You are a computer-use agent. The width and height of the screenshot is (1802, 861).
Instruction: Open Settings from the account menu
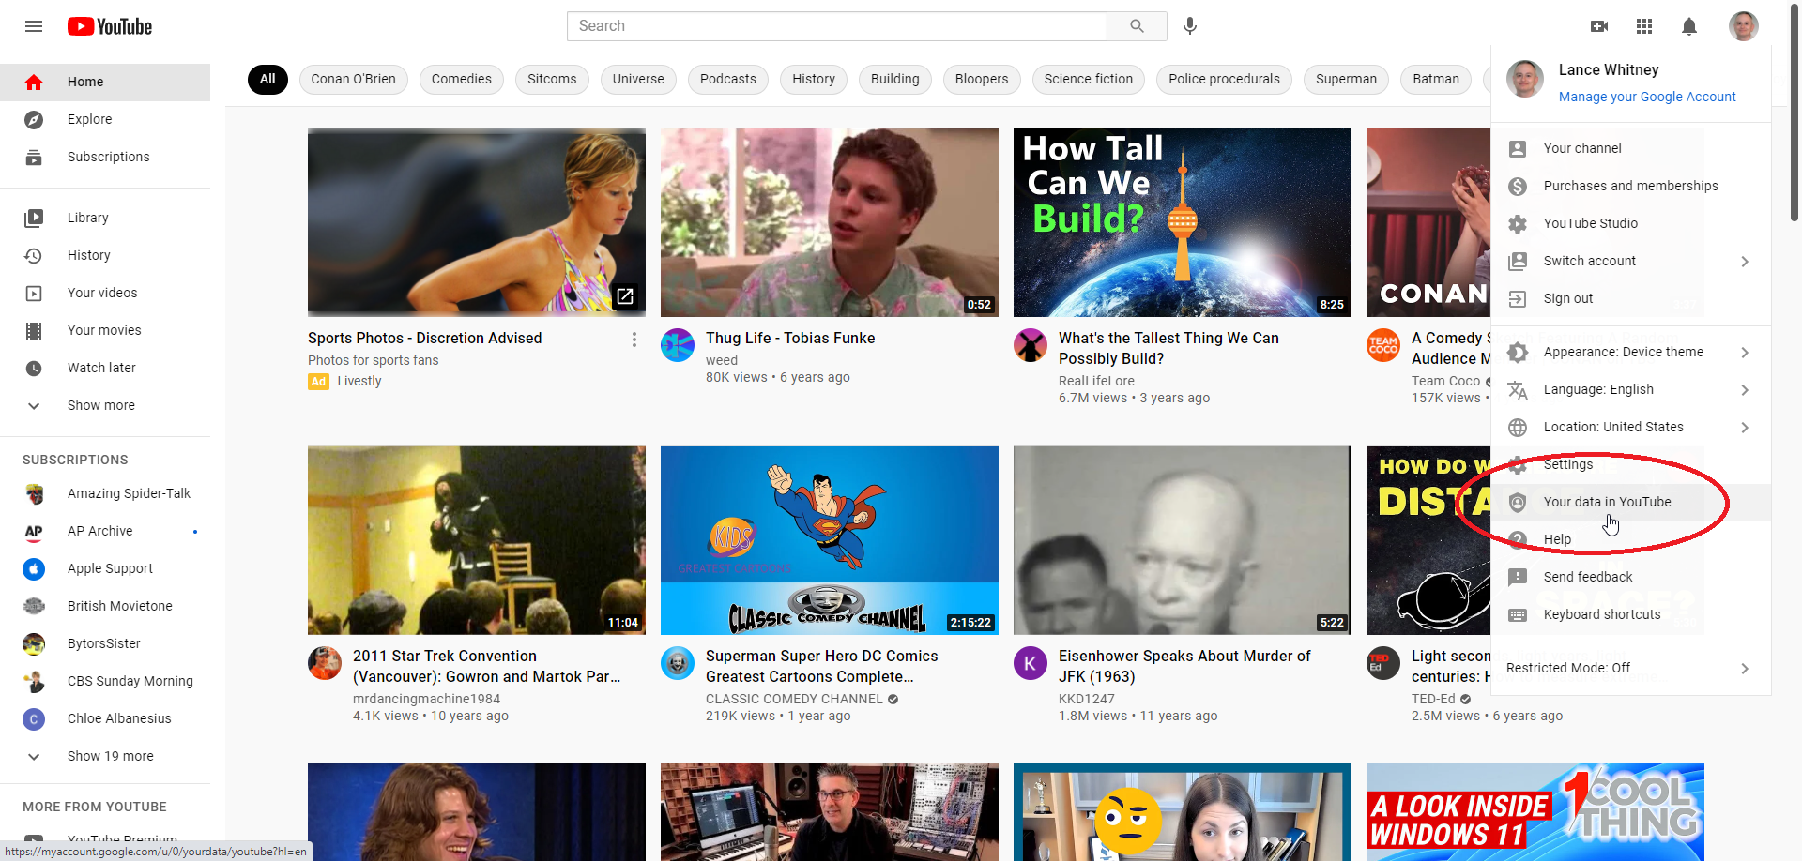tap(1631, 464)
